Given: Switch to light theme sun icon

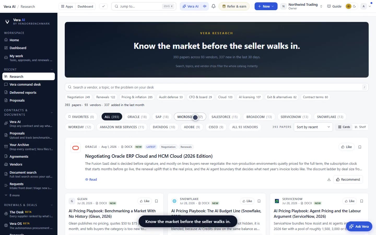Looking at the screenshot, I should [348, 6].
